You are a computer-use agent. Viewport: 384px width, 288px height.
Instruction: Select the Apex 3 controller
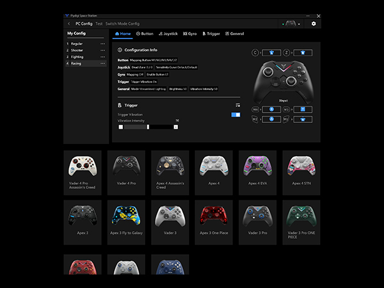(83, 222)
